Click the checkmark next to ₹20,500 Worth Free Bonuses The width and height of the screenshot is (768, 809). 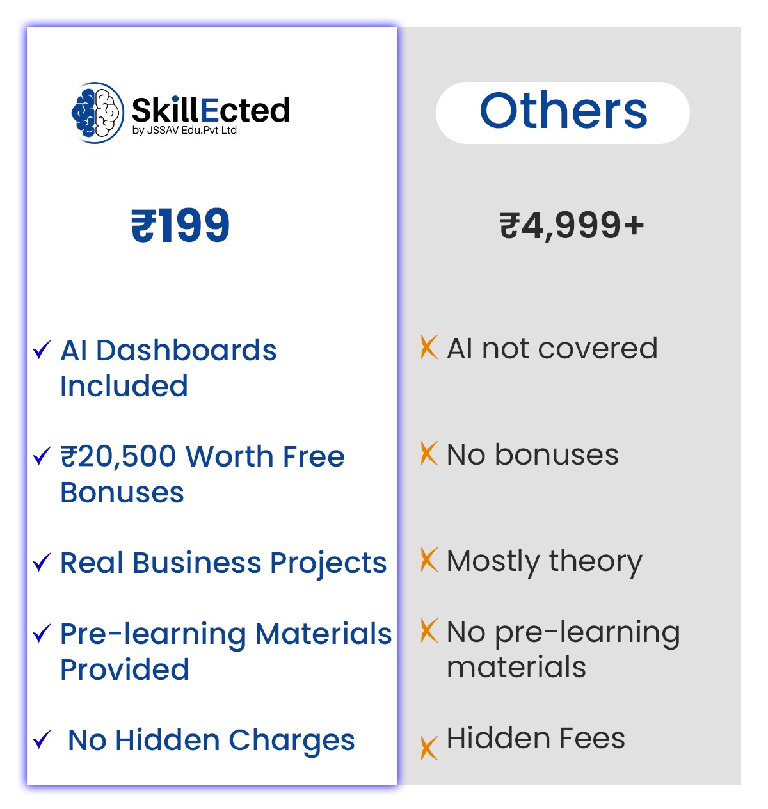(x=42, y=456)
